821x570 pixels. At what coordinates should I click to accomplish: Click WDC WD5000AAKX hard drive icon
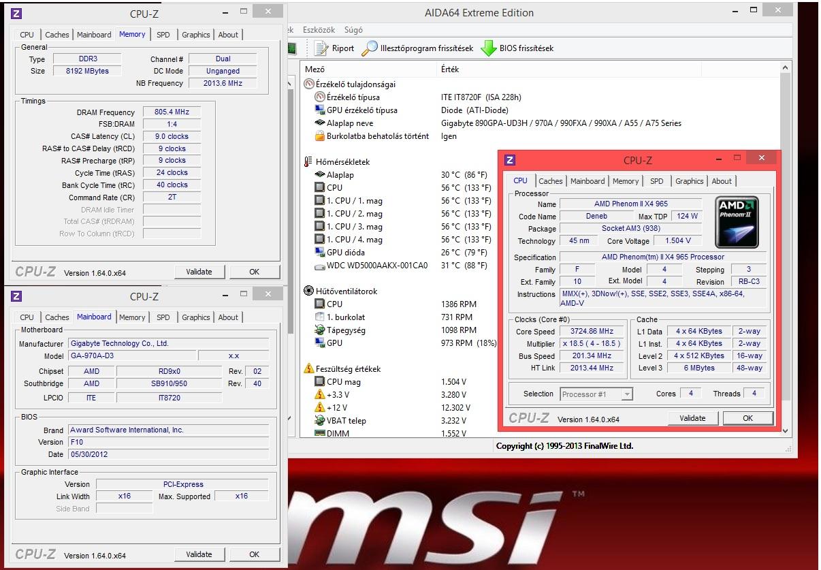(320, 266)
